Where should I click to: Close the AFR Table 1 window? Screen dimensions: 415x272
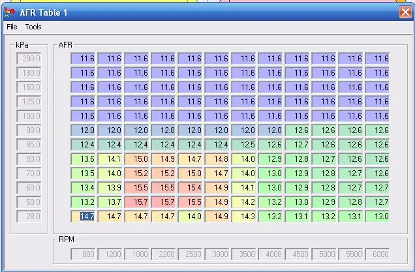405,12
